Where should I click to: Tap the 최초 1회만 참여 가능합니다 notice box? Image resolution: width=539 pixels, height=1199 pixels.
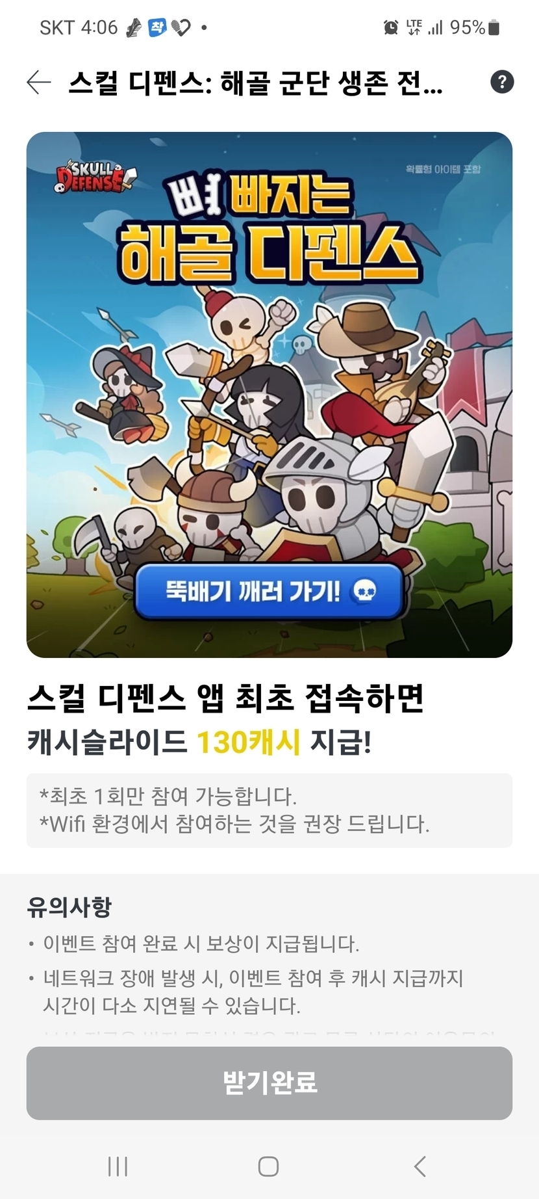[x=269, y=810]
